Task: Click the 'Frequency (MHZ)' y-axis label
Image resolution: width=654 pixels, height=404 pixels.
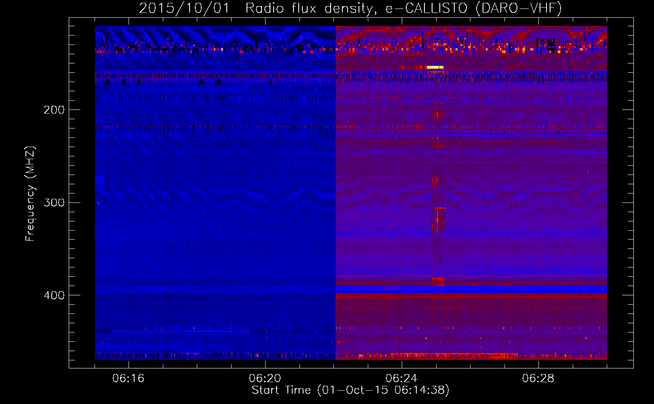Action: [x=30, y=194]
